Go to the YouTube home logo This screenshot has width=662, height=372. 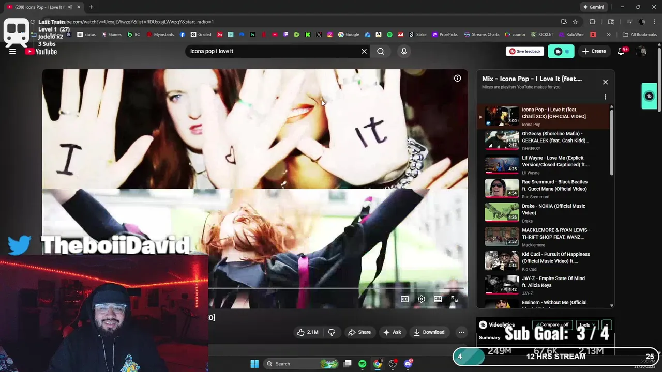click(41, 52)
